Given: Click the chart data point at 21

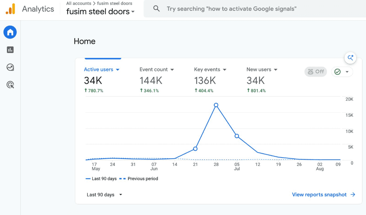Looking at the screenshot, I should point(196,149).
